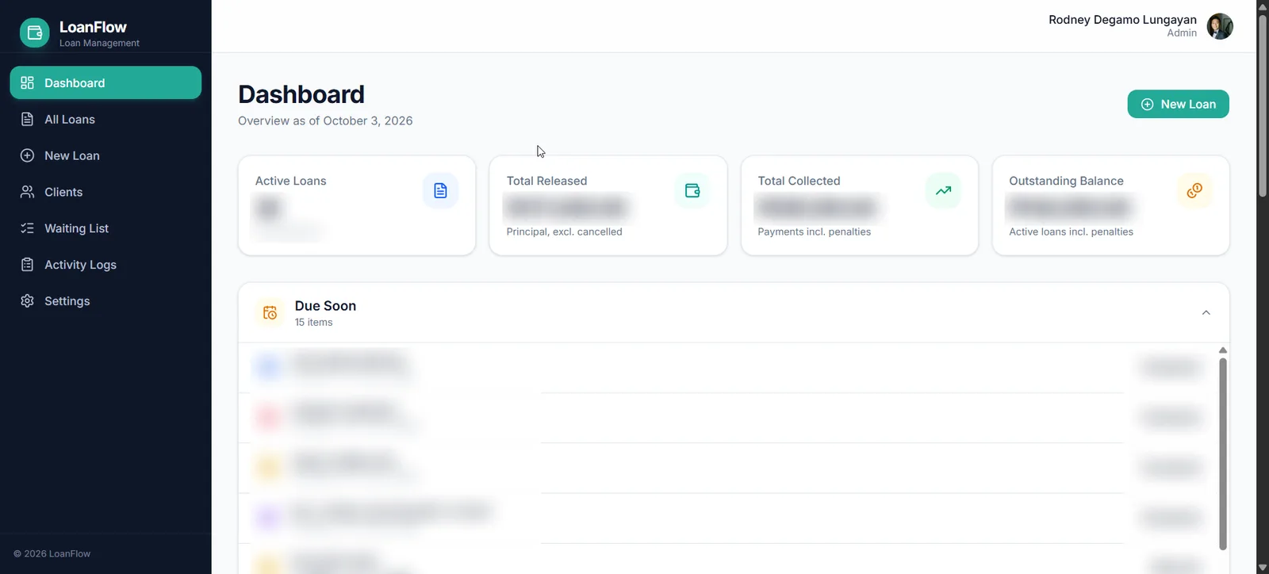The width and height of the screenshot is (1269, 574).
Task: Click the Active Loans card label
Action: click(290, 181)
